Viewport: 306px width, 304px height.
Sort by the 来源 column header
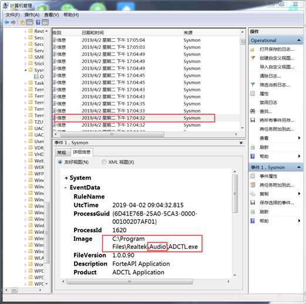point(188,32)
